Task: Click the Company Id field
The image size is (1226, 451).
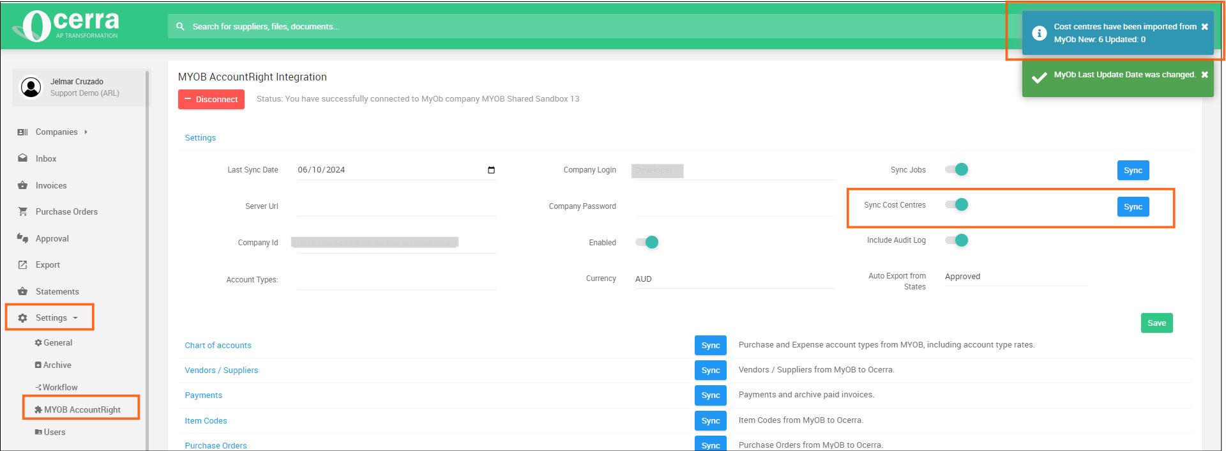Action: point(394,243)
